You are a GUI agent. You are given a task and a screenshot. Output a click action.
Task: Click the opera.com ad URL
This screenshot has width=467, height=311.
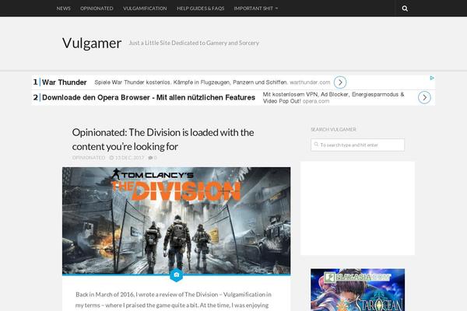[x=316, y=101]
